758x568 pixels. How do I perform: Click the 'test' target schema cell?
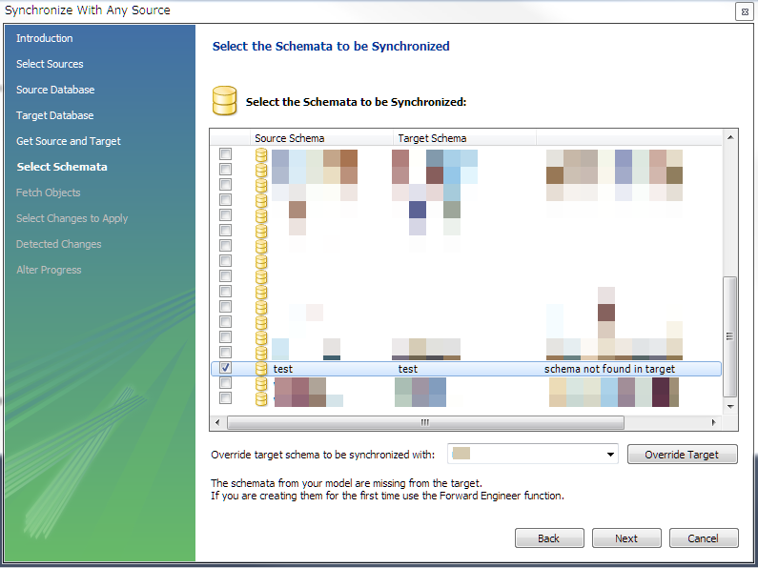pos(407,369)
